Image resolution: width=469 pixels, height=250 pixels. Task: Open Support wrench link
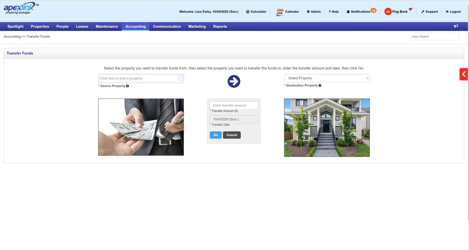[429, 12]
